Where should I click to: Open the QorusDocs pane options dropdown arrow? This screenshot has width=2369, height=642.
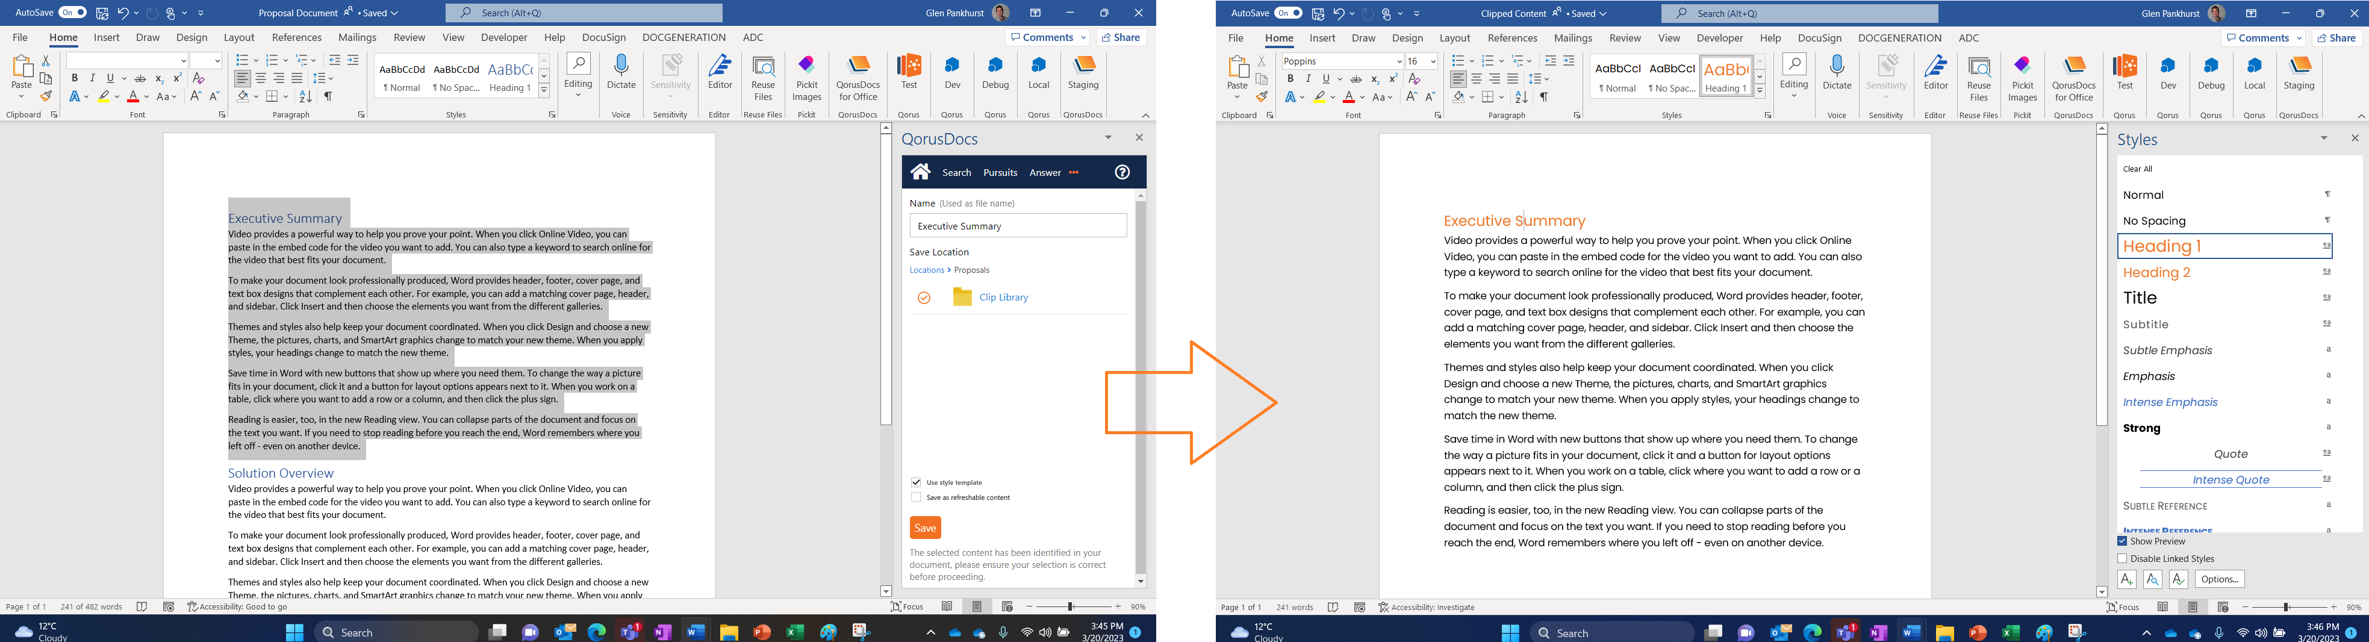pyautogui.click(x=1108, y=137)
